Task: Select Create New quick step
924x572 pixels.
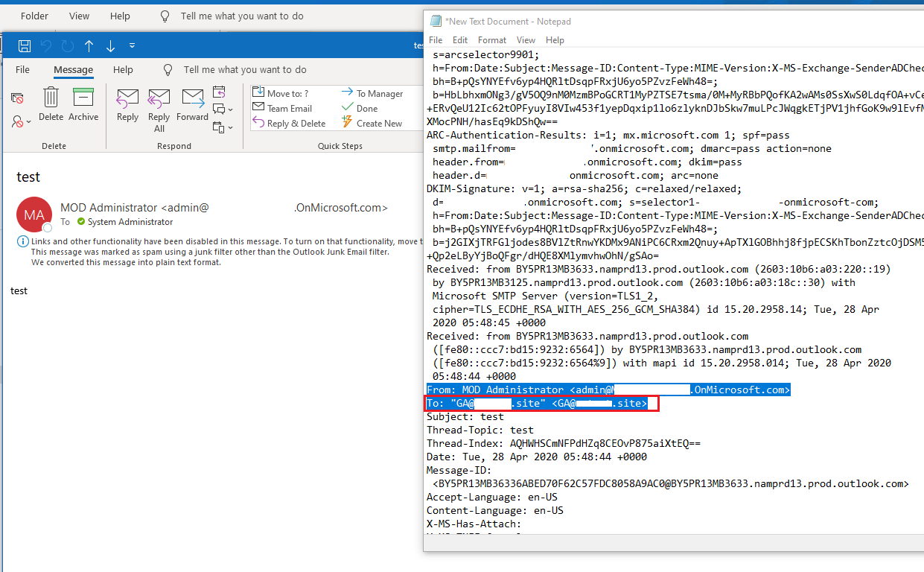Action: (372, 123)
